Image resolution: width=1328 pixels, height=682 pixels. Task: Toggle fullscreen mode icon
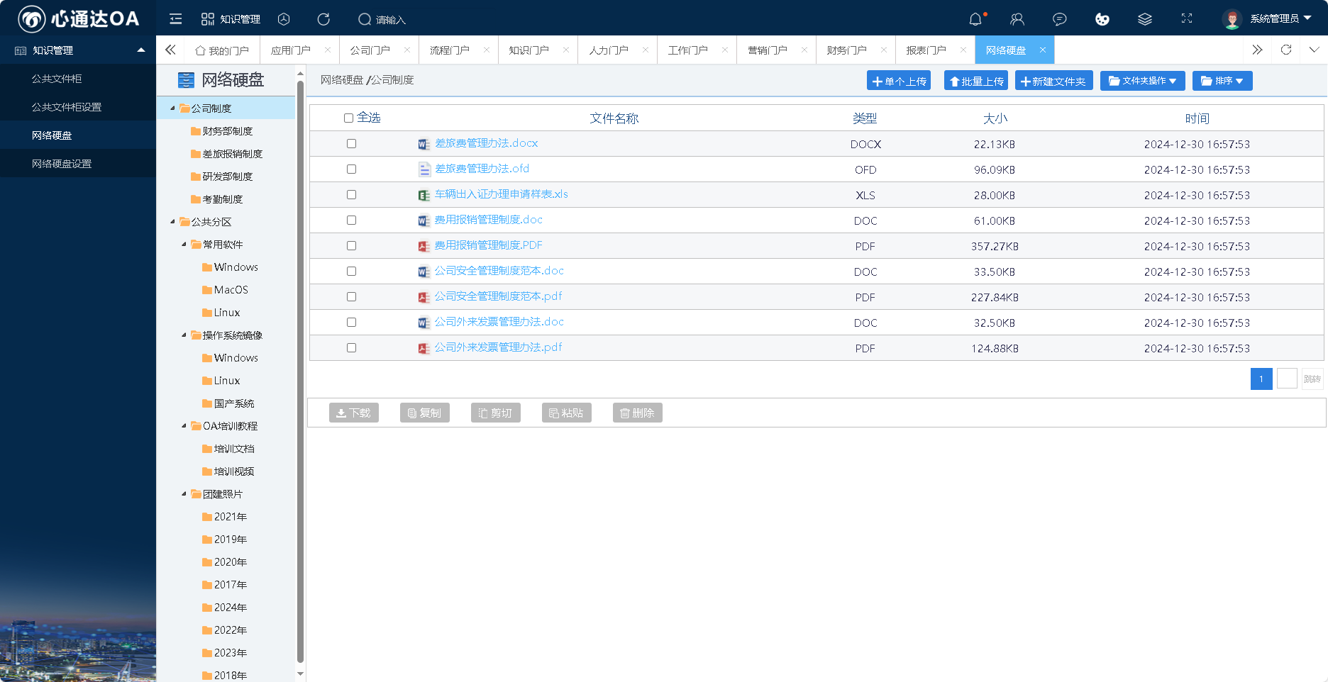point(1187,18)
